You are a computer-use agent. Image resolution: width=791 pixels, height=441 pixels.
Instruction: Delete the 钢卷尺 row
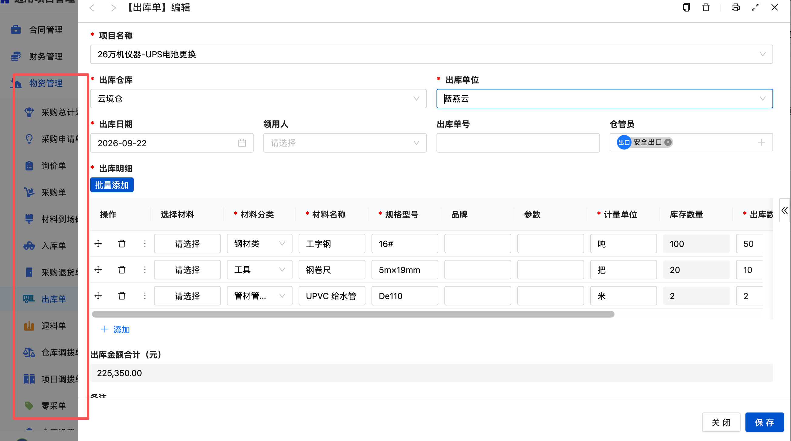[x=122, y=270]
